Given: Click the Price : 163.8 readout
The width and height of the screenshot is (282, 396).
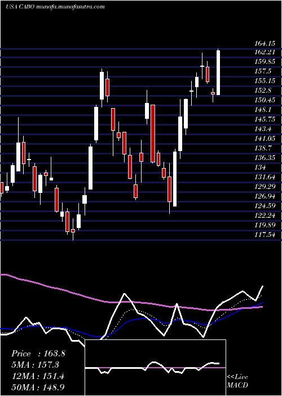Looking at the screenshot, I should tap(38, 354).
